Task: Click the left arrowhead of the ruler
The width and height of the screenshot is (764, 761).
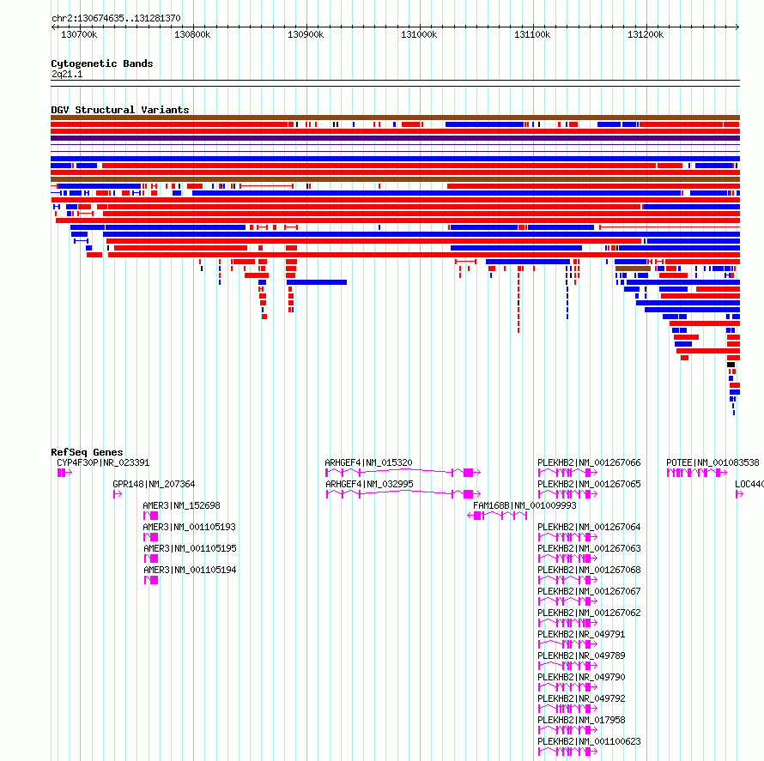Action: (53, 27)
